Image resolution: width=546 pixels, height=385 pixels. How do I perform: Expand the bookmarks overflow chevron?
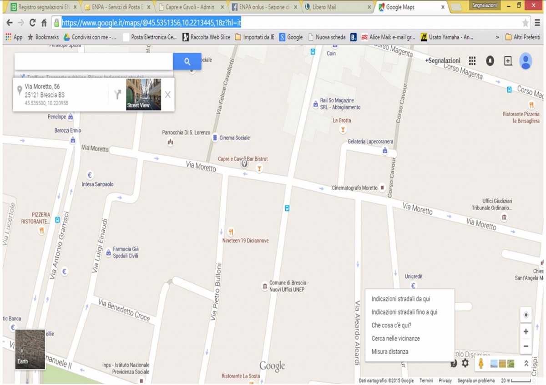(x=497, y=37)
